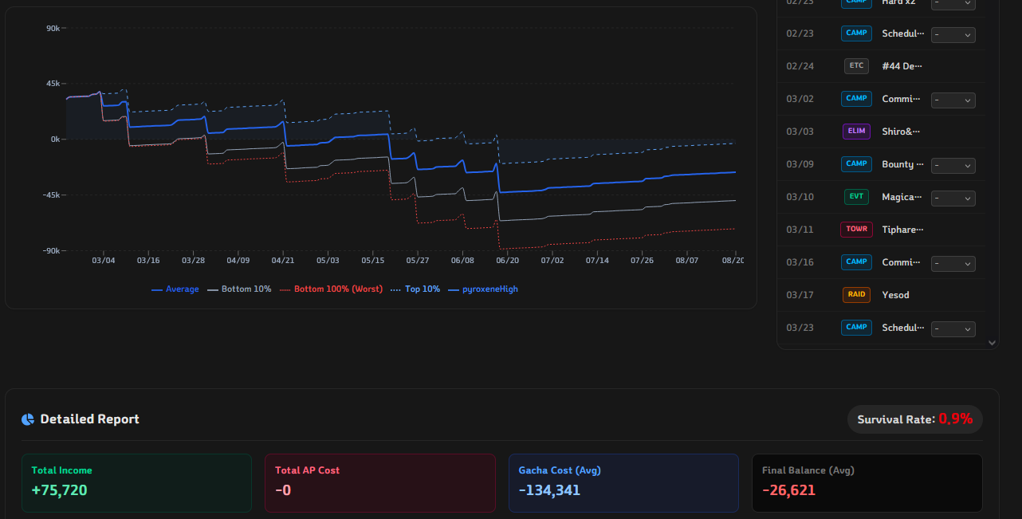Click the Final Balance (Avg) -26,621 card

867,483
